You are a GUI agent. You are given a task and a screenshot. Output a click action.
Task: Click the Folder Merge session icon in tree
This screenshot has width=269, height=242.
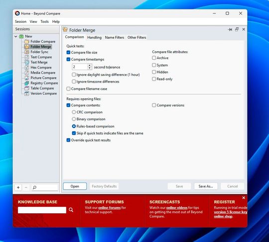(x=26, y=47)
